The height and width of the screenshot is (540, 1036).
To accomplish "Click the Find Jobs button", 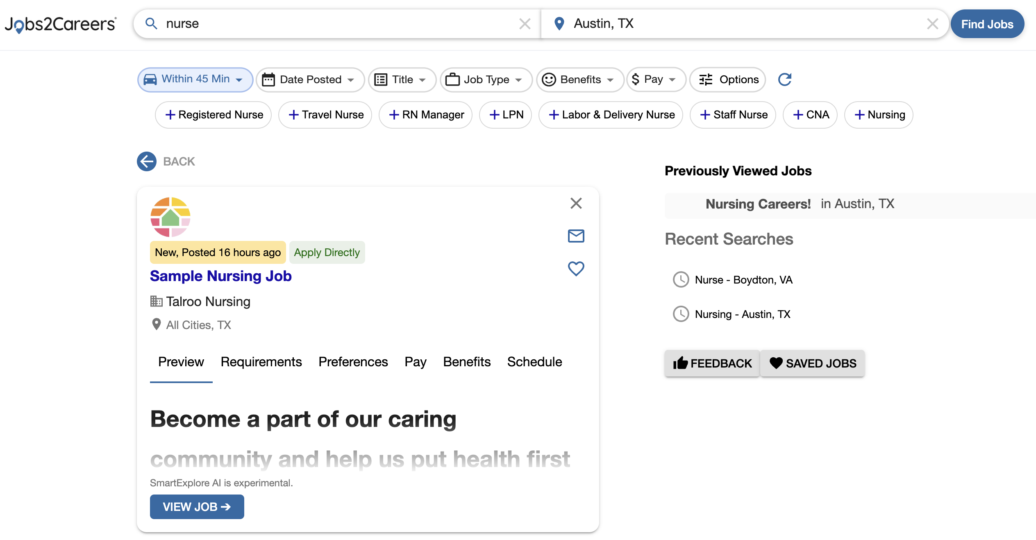I will (x=987, y=24).
